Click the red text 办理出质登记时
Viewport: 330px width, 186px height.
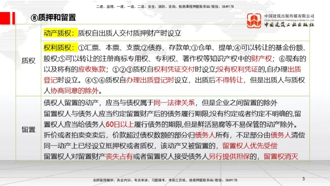(x=150, y=80)
